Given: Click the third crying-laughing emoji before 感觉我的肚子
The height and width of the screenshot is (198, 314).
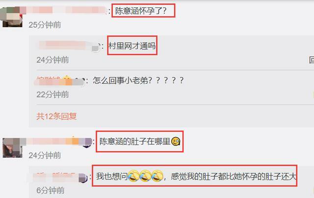Looking at the screenshot, I should [x=157, y=176].
